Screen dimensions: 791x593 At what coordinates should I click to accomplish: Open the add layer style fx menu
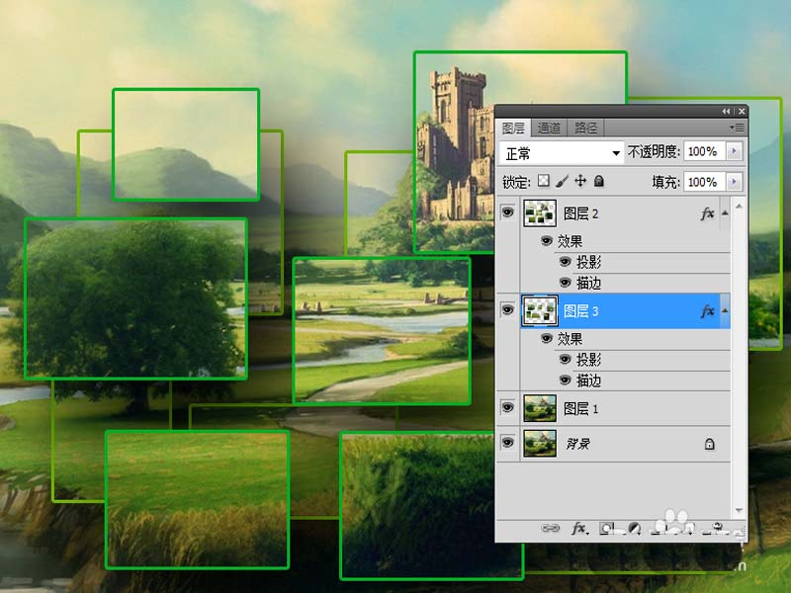click(x=579, y=528)
